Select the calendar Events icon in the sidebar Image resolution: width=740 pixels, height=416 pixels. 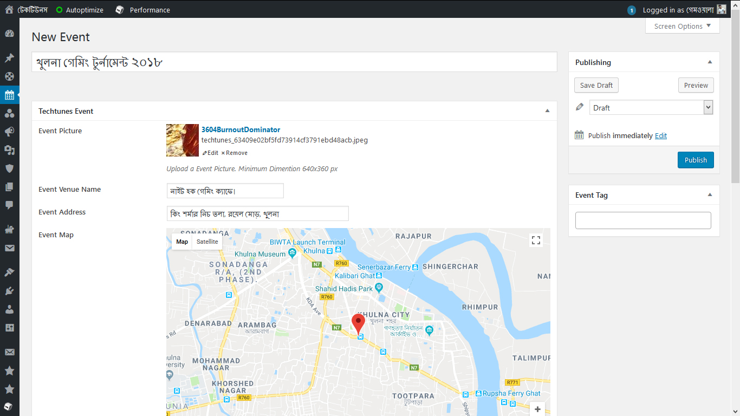pyautogui.click(x=9, y=95)
